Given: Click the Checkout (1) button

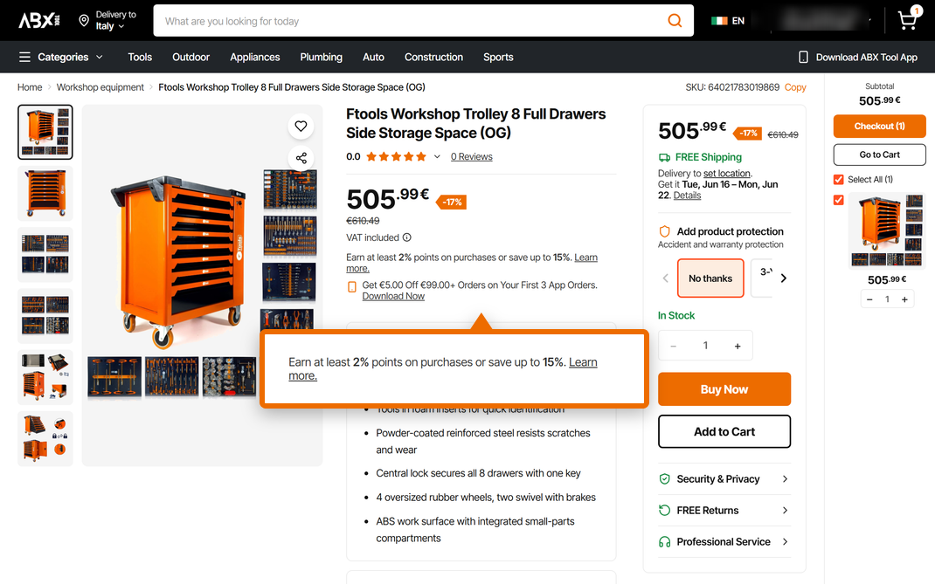Looking at the screenshot, I should pos(880,127).
